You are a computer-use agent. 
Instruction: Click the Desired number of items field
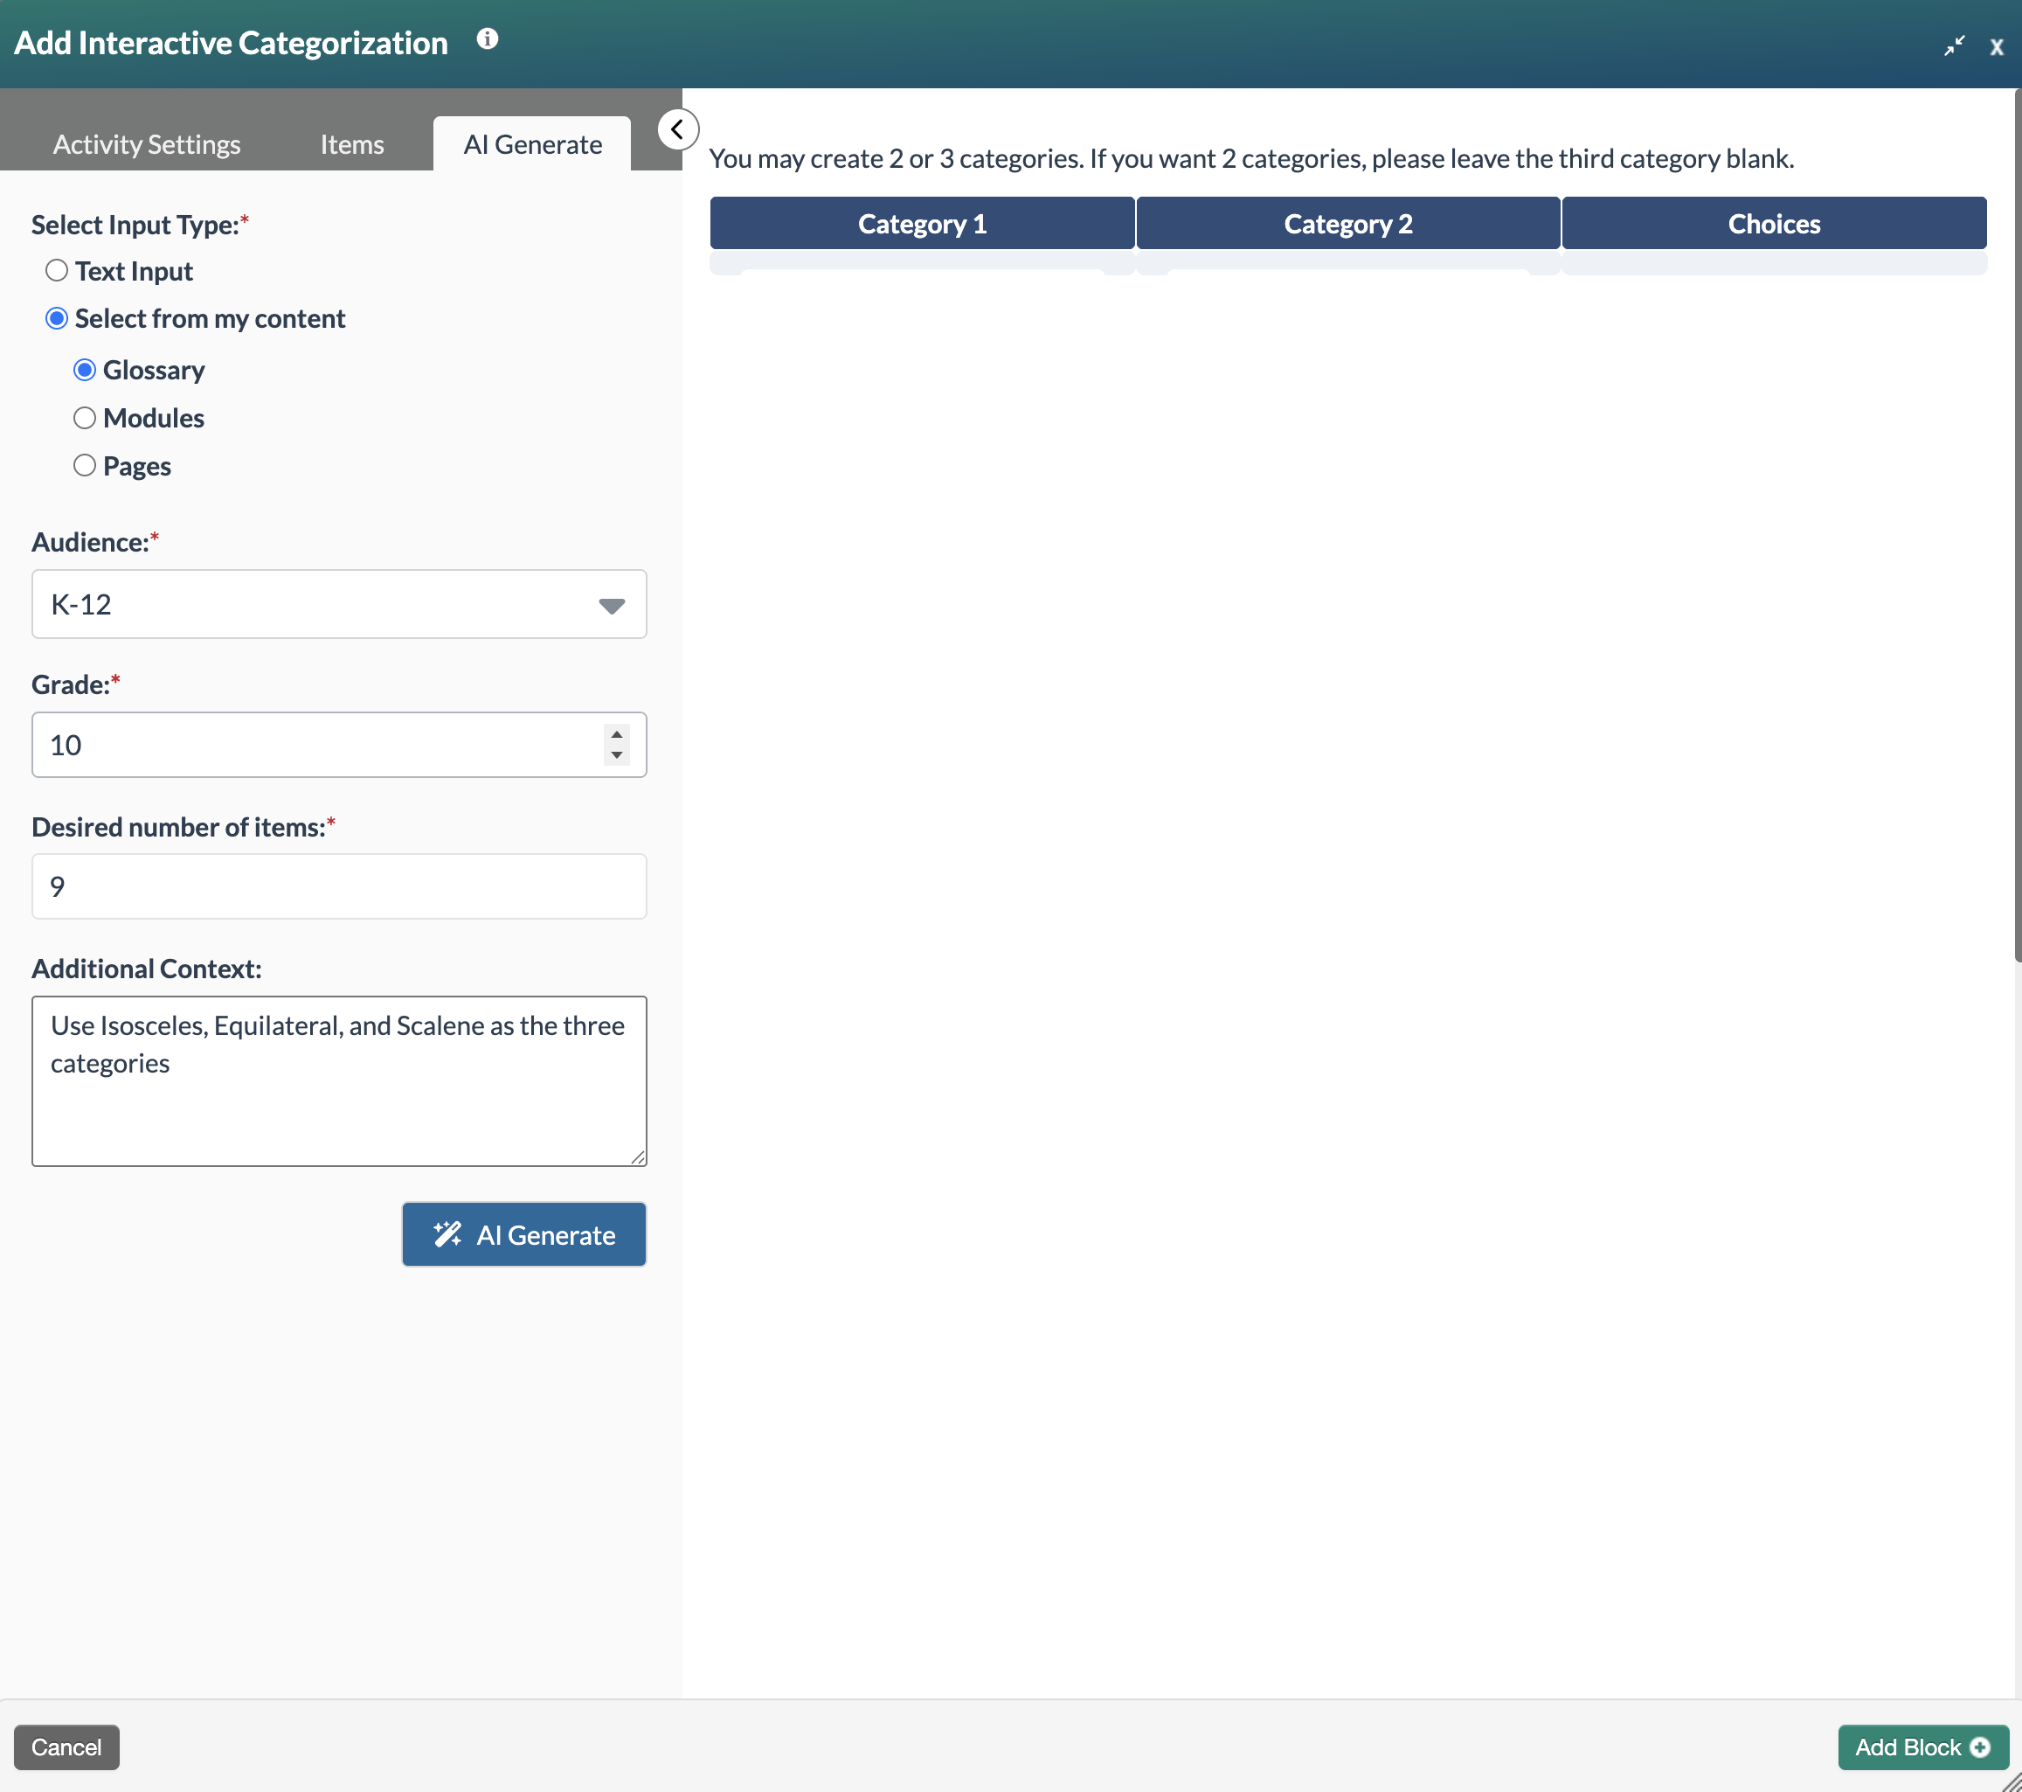point(338,886)
